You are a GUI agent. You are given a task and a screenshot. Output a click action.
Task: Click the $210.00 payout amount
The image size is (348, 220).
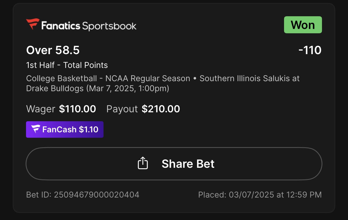161,109
